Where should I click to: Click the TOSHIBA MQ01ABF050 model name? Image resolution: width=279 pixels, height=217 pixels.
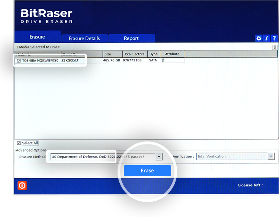[x=40, y=61]
